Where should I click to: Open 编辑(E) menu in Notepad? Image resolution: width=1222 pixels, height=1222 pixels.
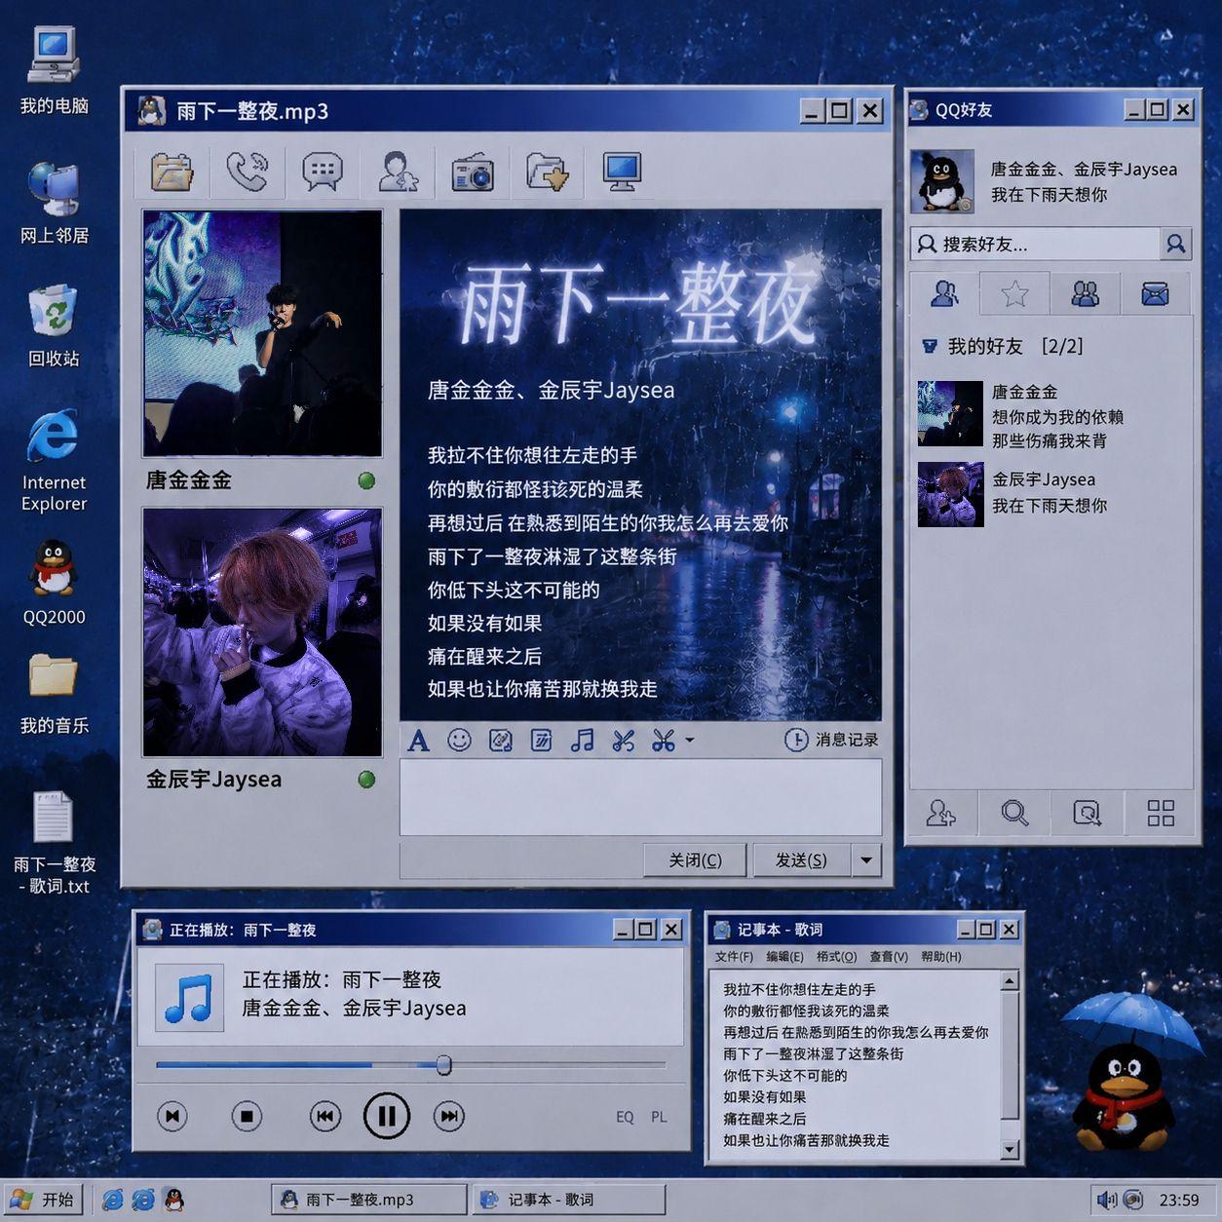784,957
